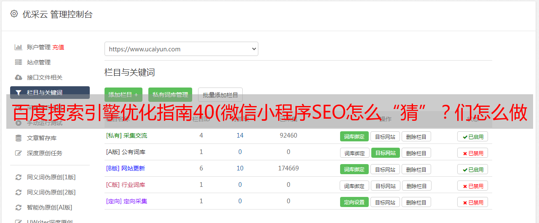Click 词库绑定 in the 公有词库 row
The height and width of the screenshot is (223, 539).
point(354,153)
